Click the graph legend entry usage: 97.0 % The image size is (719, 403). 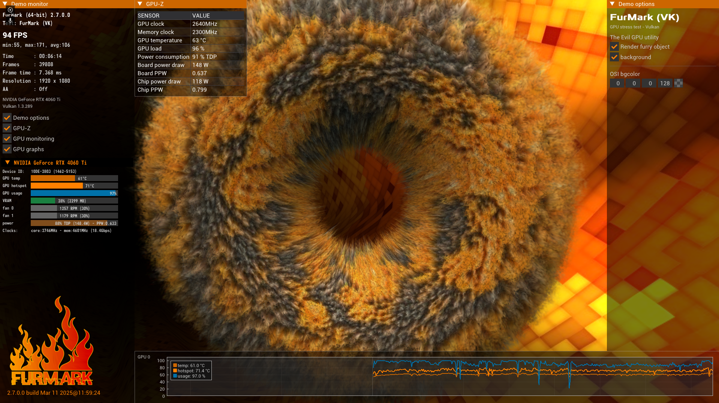pos(189,376)
